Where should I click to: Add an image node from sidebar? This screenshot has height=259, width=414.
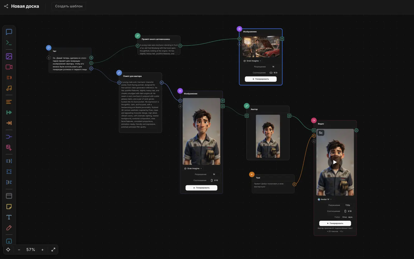point(9,56)
